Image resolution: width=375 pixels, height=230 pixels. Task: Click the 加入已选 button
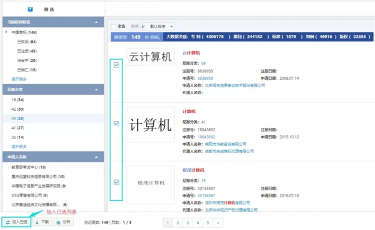[x=17, y=222]
